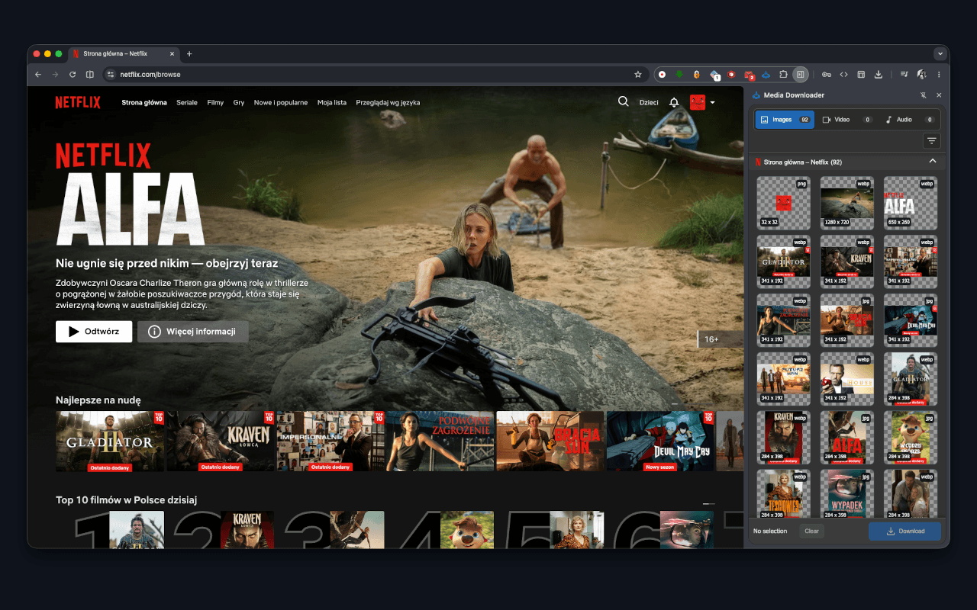
Task: Go back in browser history
Action: click(39, 74)
